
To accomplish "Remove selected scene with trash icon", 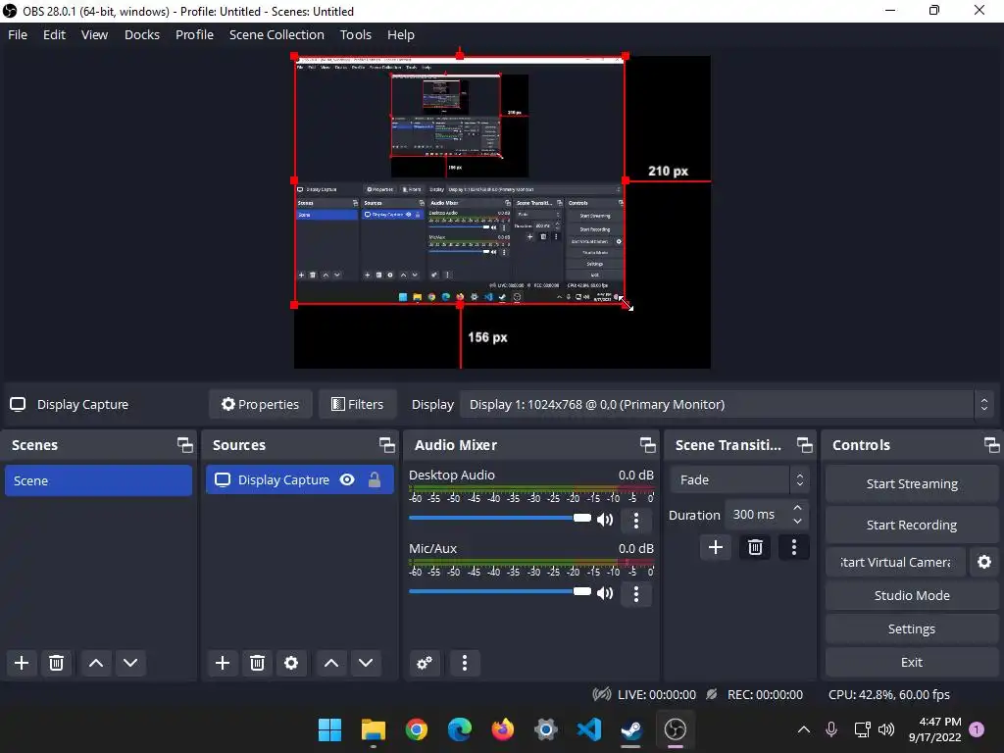I will pos(56,663).
